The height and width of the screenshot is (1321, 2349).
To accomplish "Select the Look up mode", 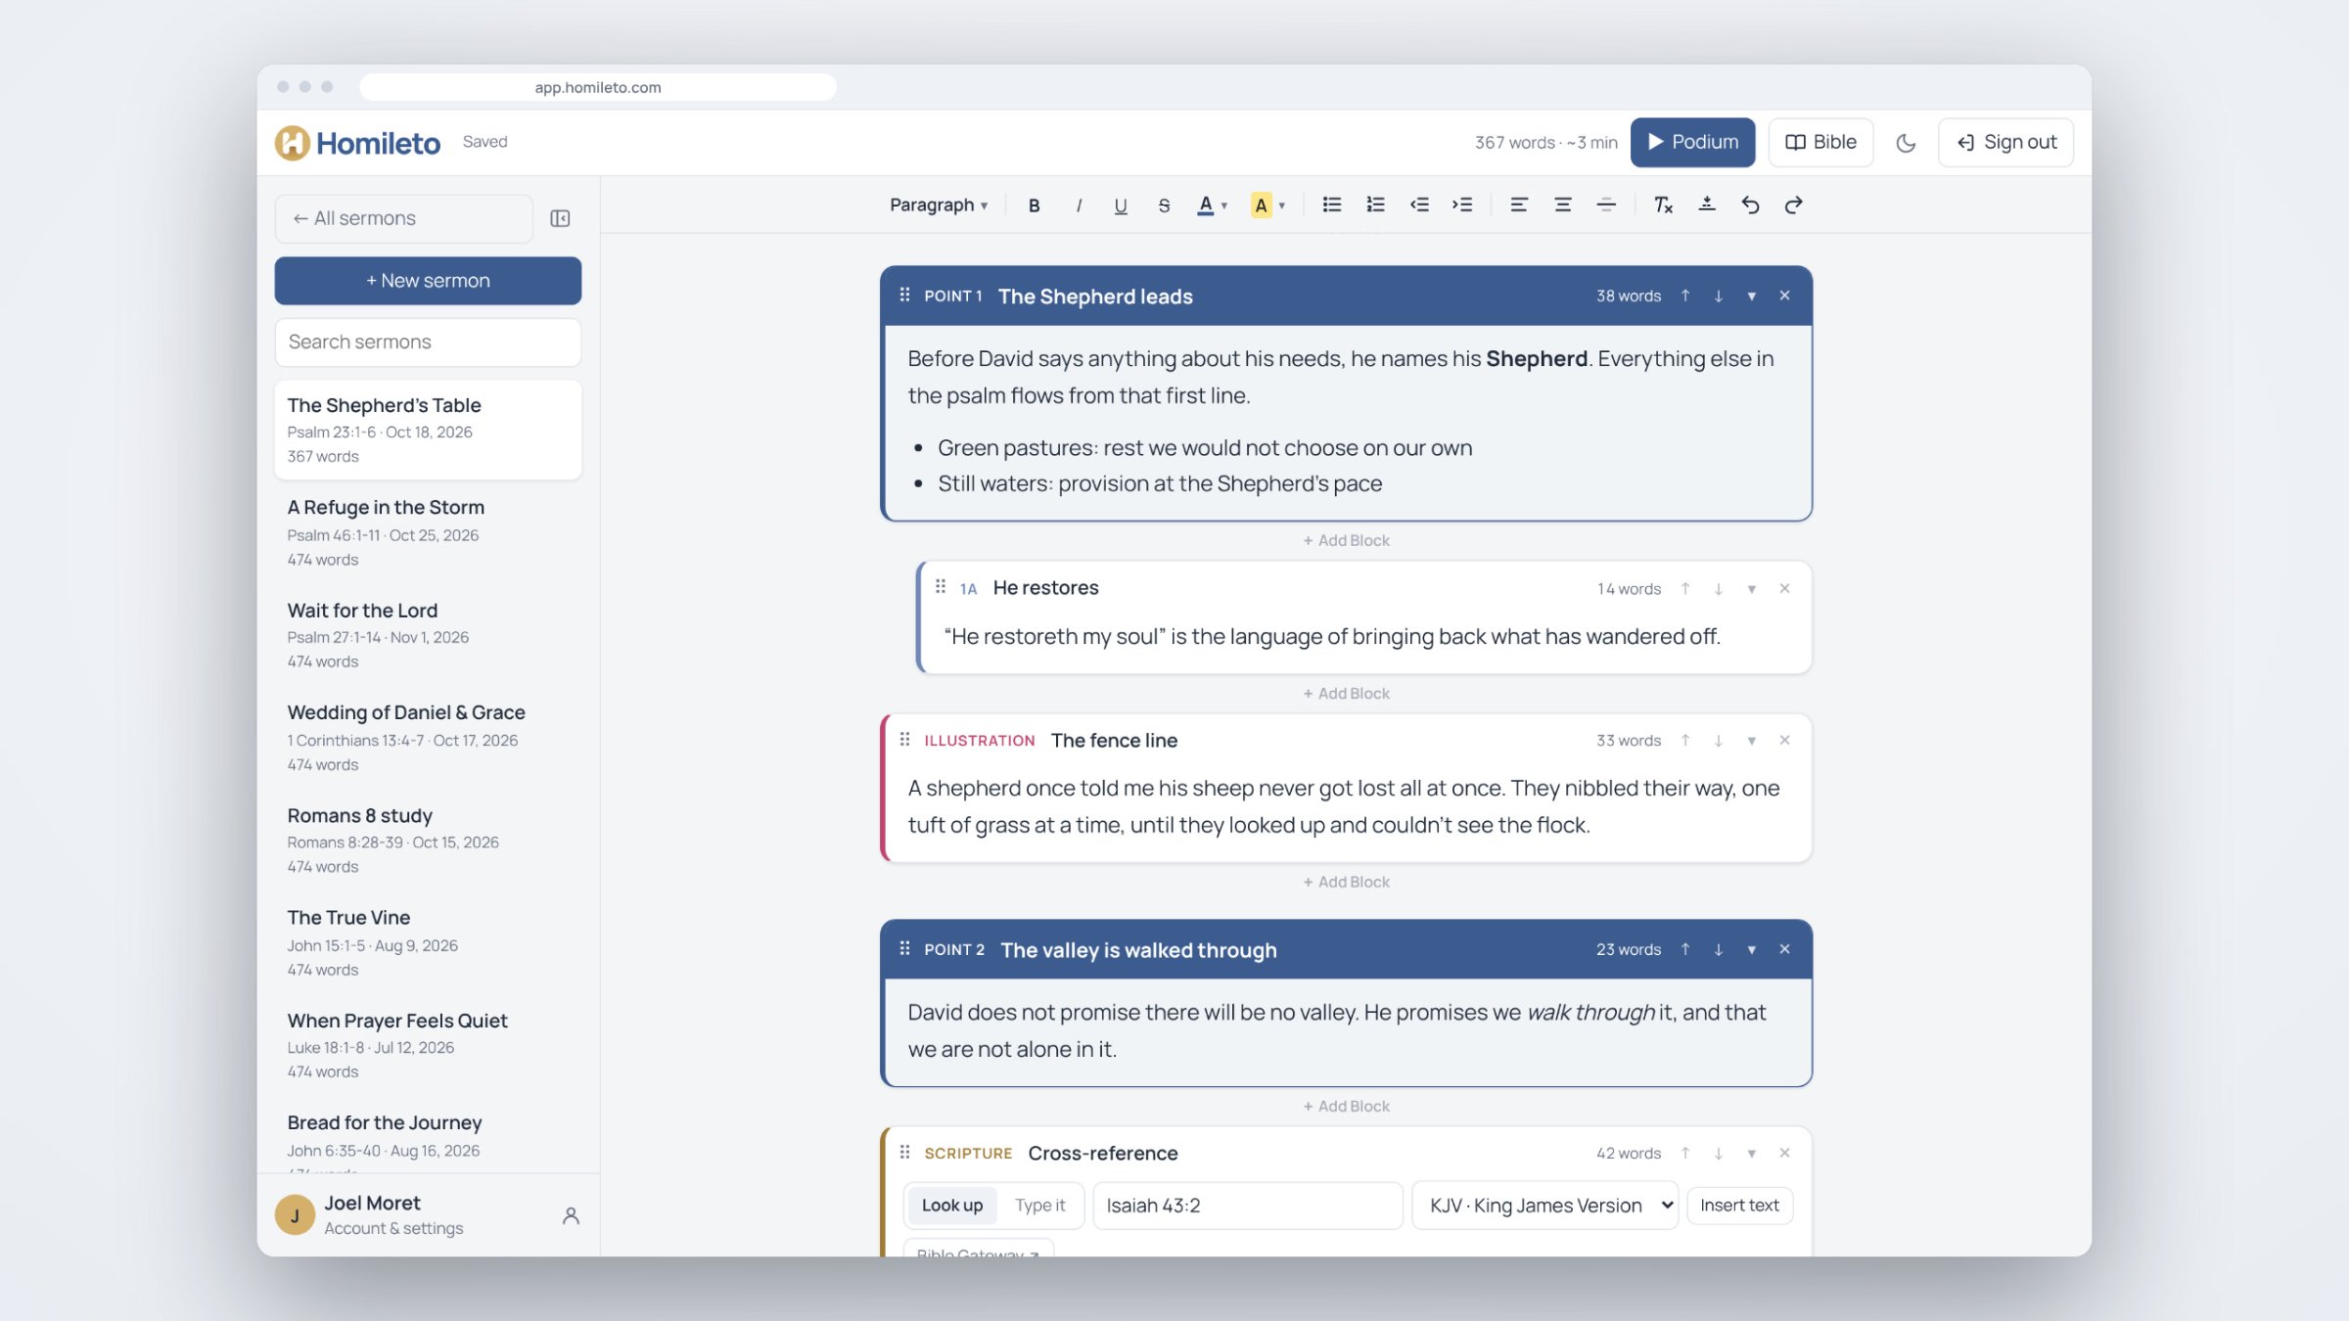I will tap(951, 1206).
